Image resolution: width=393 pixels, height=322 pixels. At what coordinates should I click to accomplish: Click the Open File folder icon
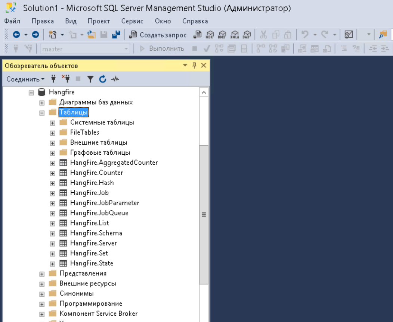[92, 35]
